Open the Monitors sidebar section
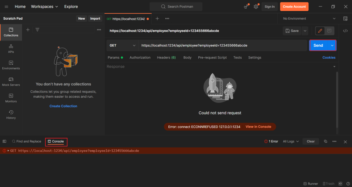Viewport: 352px width, 187px height. coord(11,98)
